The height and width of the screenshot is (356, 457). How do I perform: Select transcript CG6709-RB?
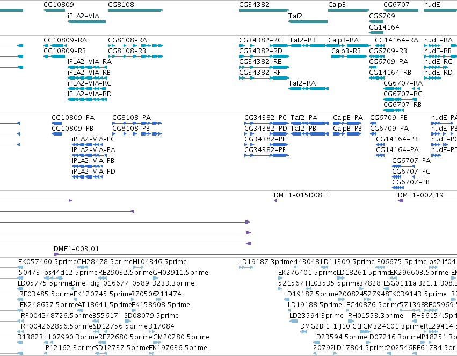coord(388,51)
